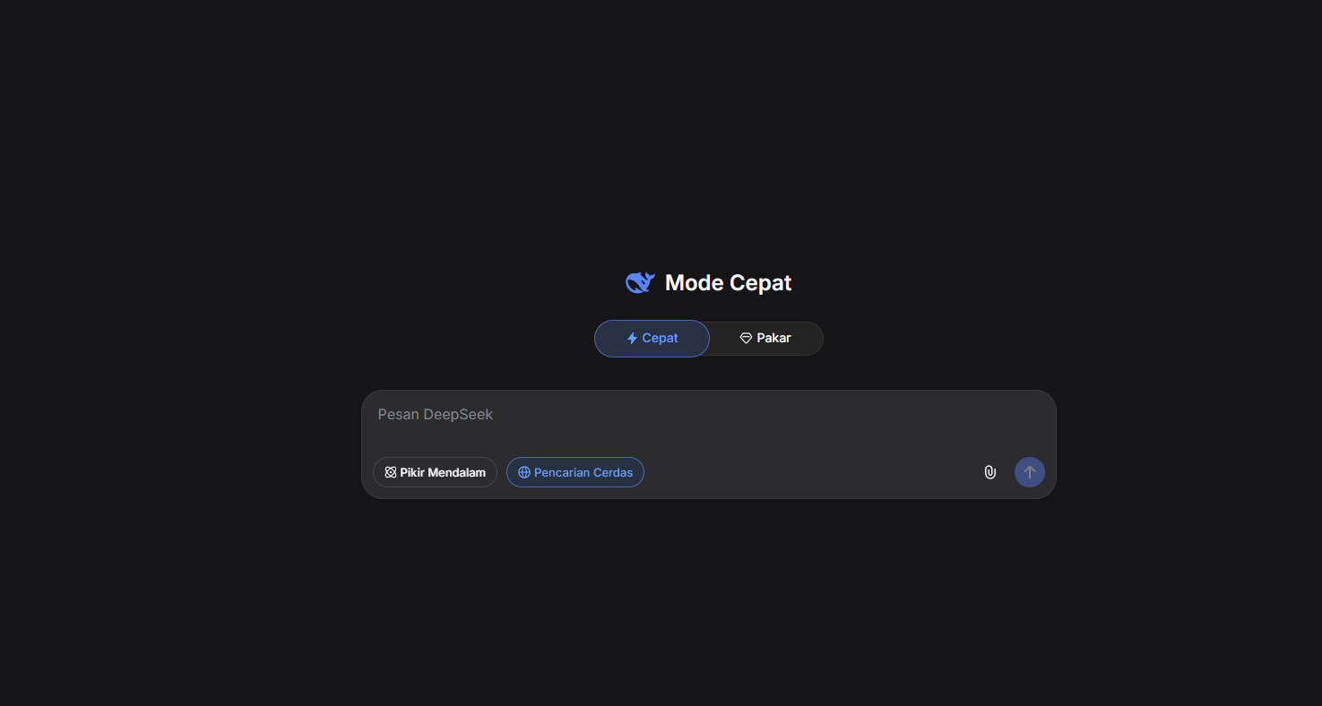Click the Mode Cepat heading text
The width and height of the screenshot is (1322, 706).
(728, 283)
